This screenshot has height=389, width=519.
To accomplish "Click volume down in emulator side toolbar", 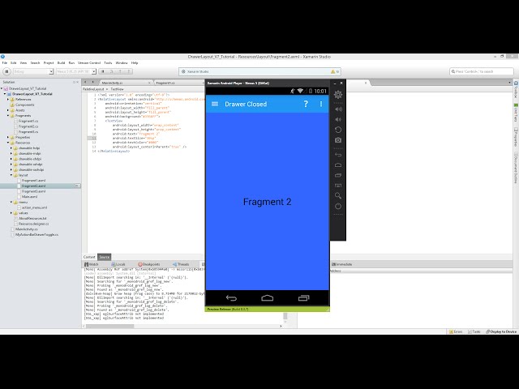I will pos(338,119).
